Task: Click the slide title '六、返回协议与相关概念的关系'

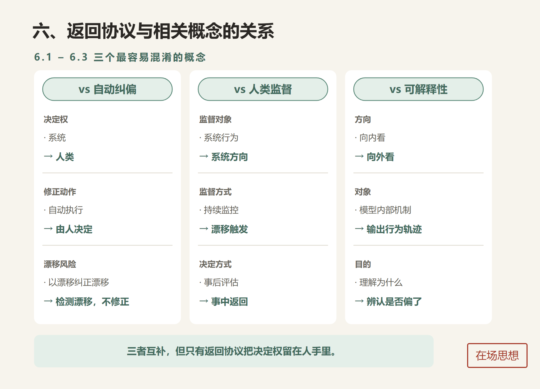Action: [x=153, y=31]
